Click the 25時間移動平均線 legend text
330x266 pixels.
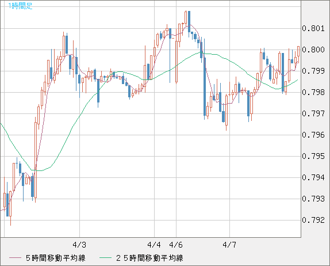(x=149, y=258)
